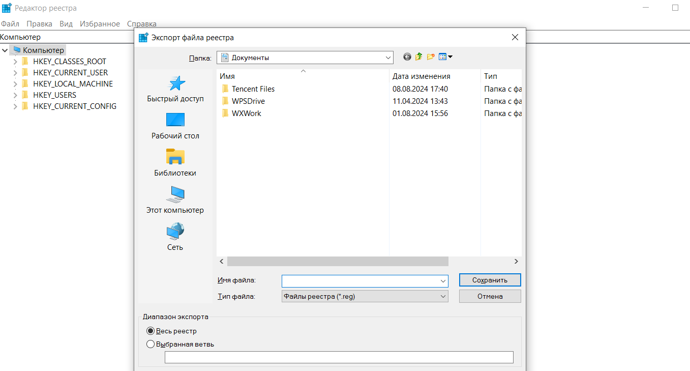Open the Имя файла dropdown arrow
690x371 pixels.
pos(443,280)
